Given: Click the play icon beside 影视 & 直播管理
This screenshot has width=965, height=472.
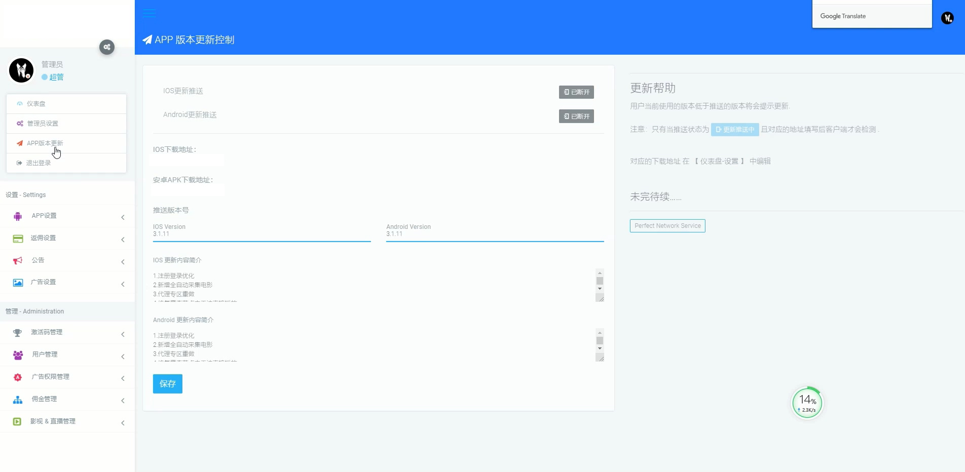Looking at the screenshot, I should click(x=17, y=421).
